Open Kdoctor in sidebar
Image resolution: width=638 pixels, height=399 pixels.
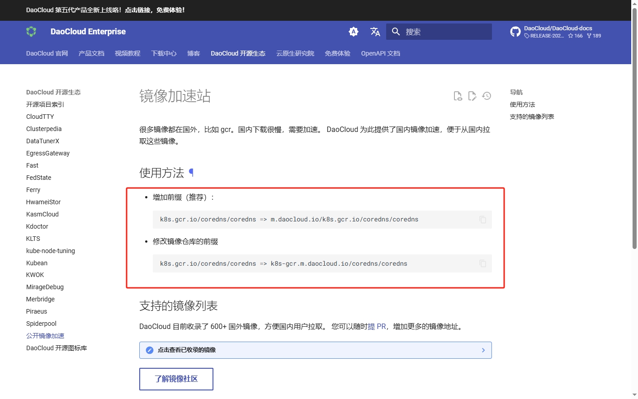tap(37, 226)
